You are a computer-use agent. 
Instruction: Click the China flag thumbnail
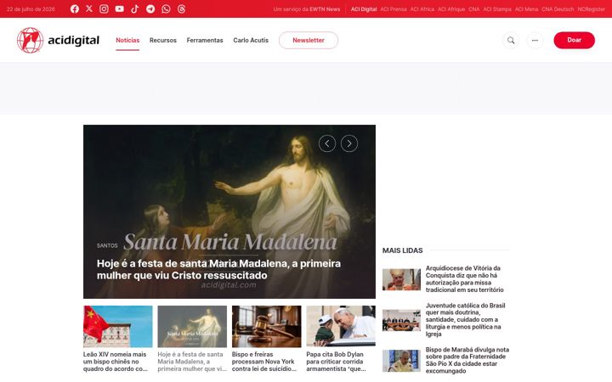pyautogui.click(x=118, y=326)
